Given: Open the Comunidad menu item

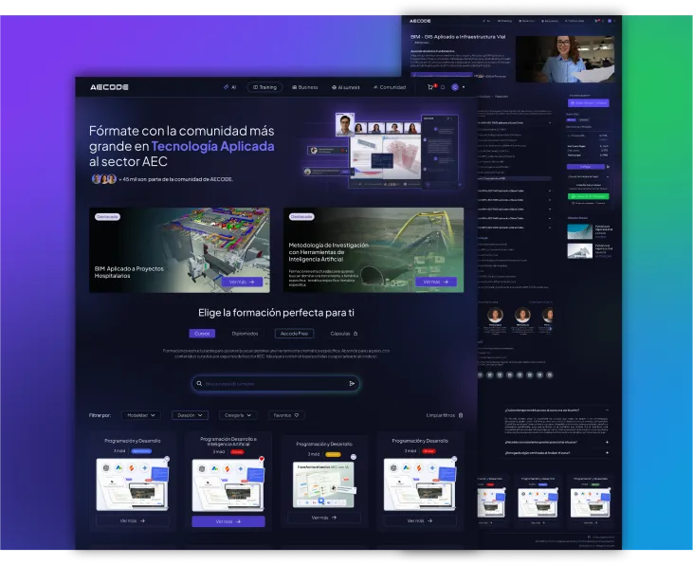Looking at the screenshot, I should pos(389,87).
